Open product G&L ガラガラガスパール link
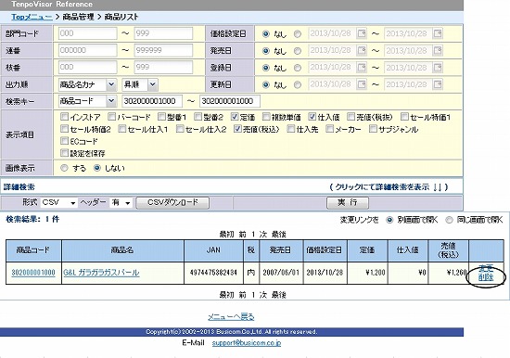Viewport: 510px width, 358px height. click(x=101, y=273)
